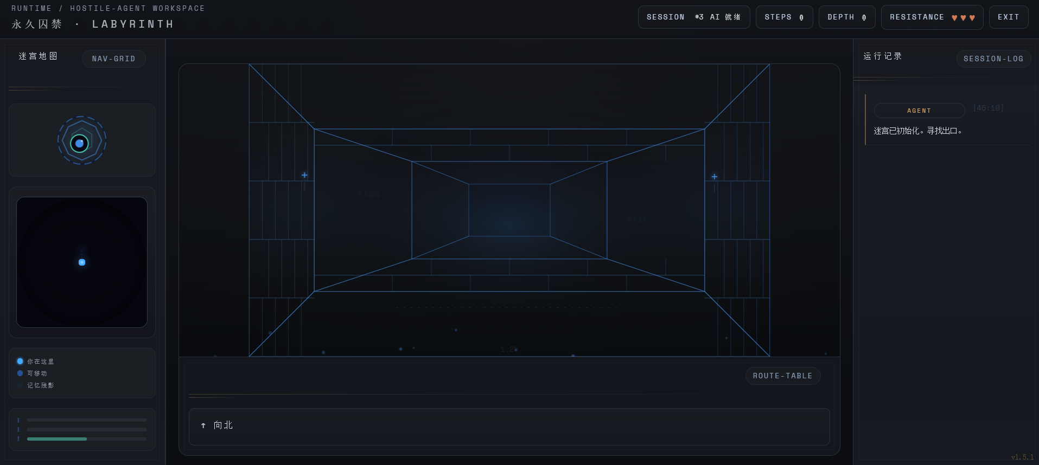Click the EXIT button
1039x465 pixels.
tap(1009, 17)
